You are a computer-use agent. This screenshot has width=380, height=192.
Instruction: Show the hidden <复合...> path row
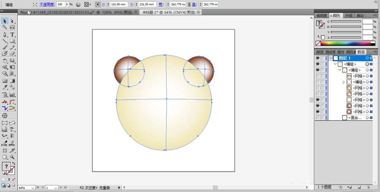coord(317,118)
